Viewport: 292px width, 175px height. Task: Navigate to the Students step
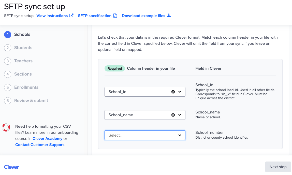coord(24,48)
